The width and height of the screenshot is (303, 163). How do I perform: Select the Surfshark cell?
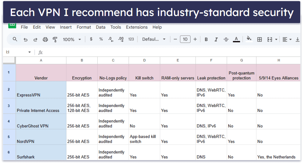coord(41,152)
